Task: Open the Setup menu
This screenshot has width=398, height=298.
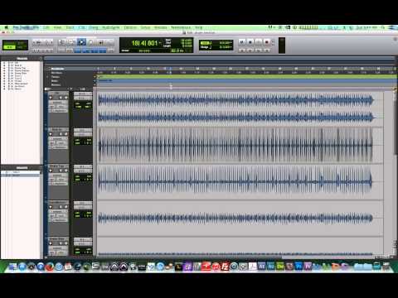Action: pos(145,27)
